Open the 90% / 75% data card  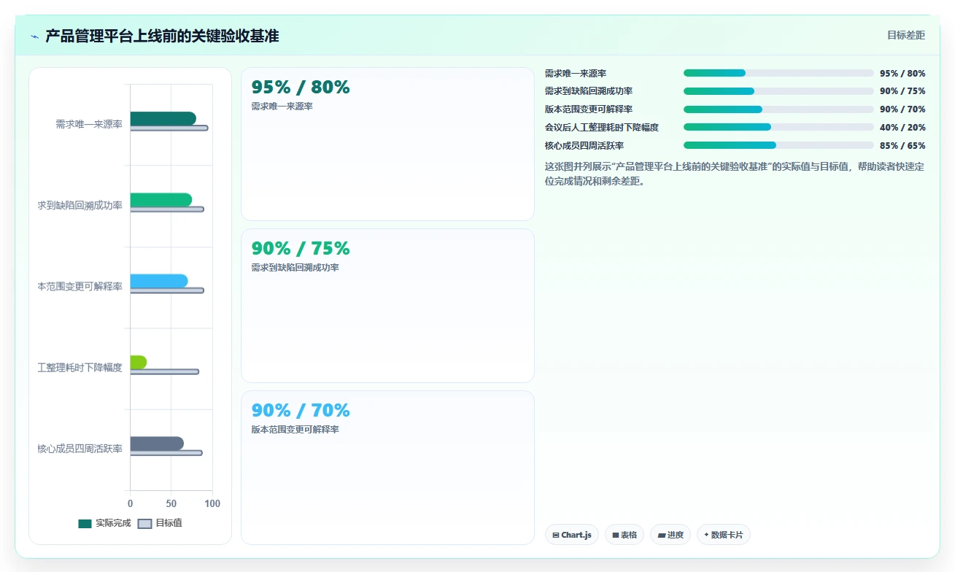click(387, 306)
